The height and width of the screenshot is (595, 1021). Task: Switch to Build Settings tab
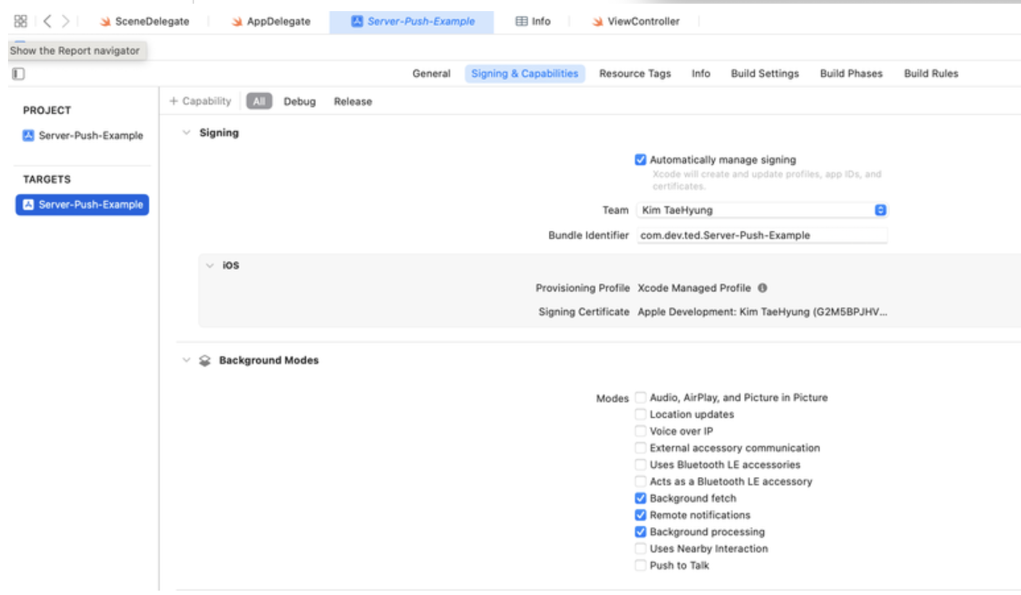coord(765,73)
